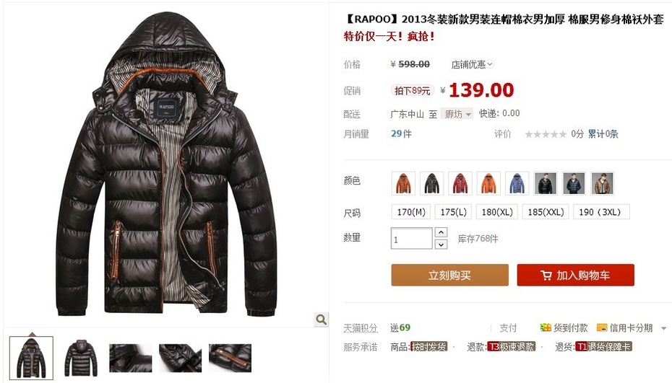Pick the model photo in brown jacket

602,183
